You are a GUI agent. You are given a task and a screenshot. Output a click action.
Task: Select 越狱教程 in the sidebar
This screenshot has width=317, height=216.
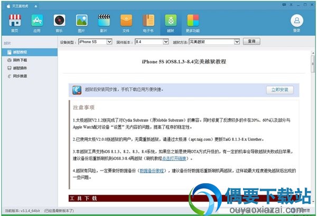tap(30, 52)
